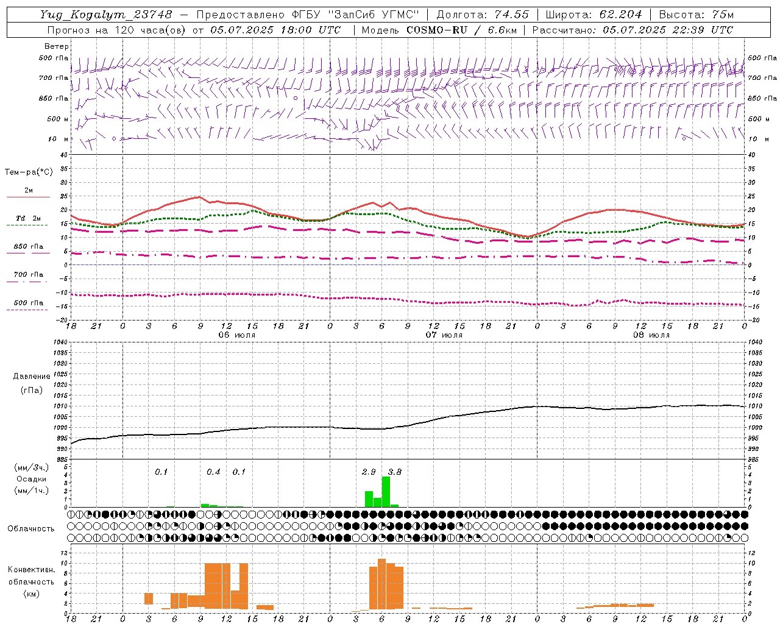Screen dimensions: 780x624
Task: Click Рассчитано: 05.07.2025 22:39 UTC timestamp
Action: coord(633,30)
